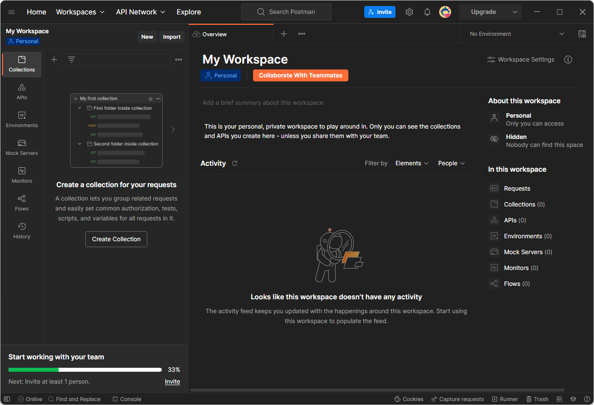Open Flows in the sidebar
The width and height of the screenshot is (594, 405).
(22, 203)
